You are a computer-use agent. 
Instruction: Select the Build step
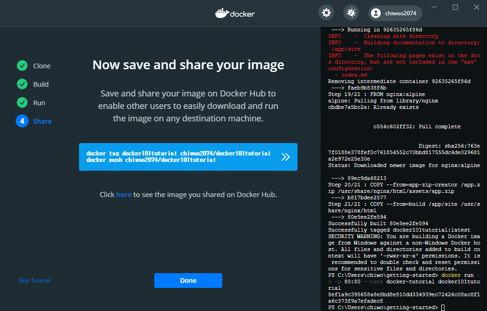point(41,84)
